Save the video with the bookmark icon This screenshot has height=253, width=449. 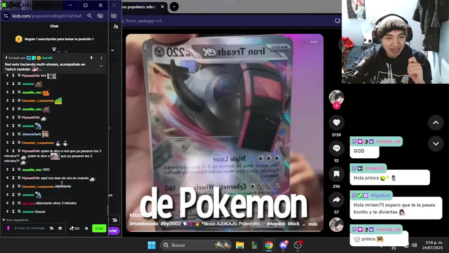(337, 174)
